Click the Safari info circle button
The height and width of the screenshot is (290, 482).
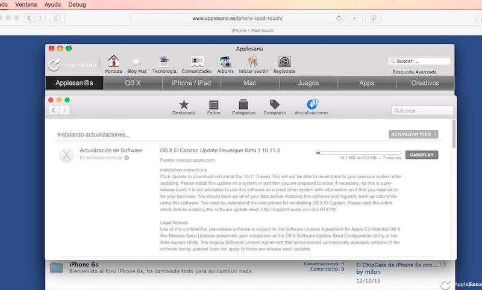373,18
